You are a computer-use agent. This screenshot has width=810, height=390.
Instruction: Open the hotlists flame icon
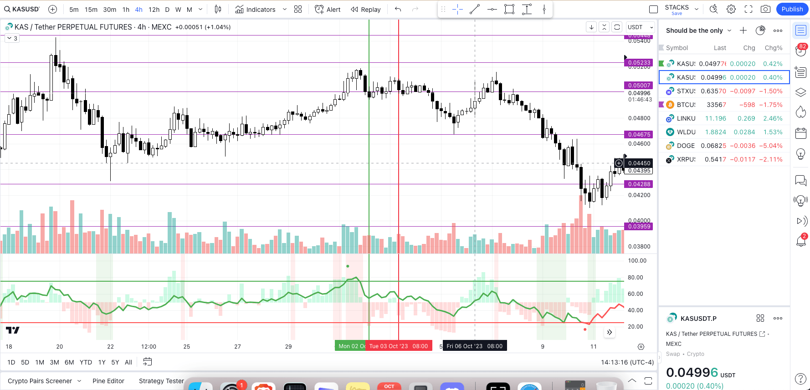pos(801,112)
